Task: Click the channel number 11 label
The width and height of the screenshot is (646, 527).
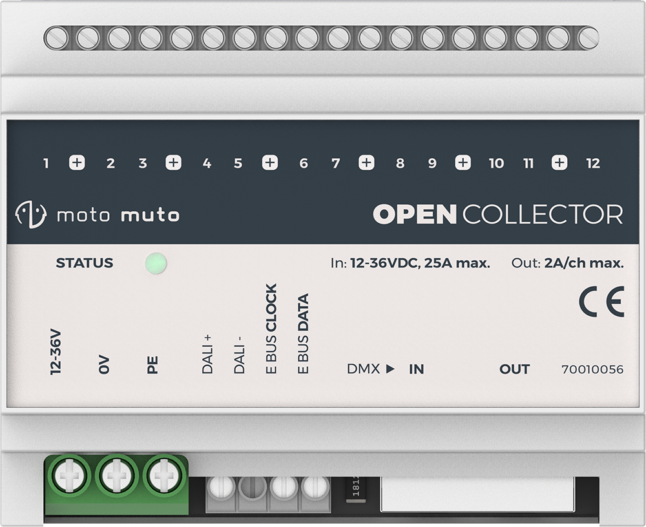Action: (x=528, y=163)
